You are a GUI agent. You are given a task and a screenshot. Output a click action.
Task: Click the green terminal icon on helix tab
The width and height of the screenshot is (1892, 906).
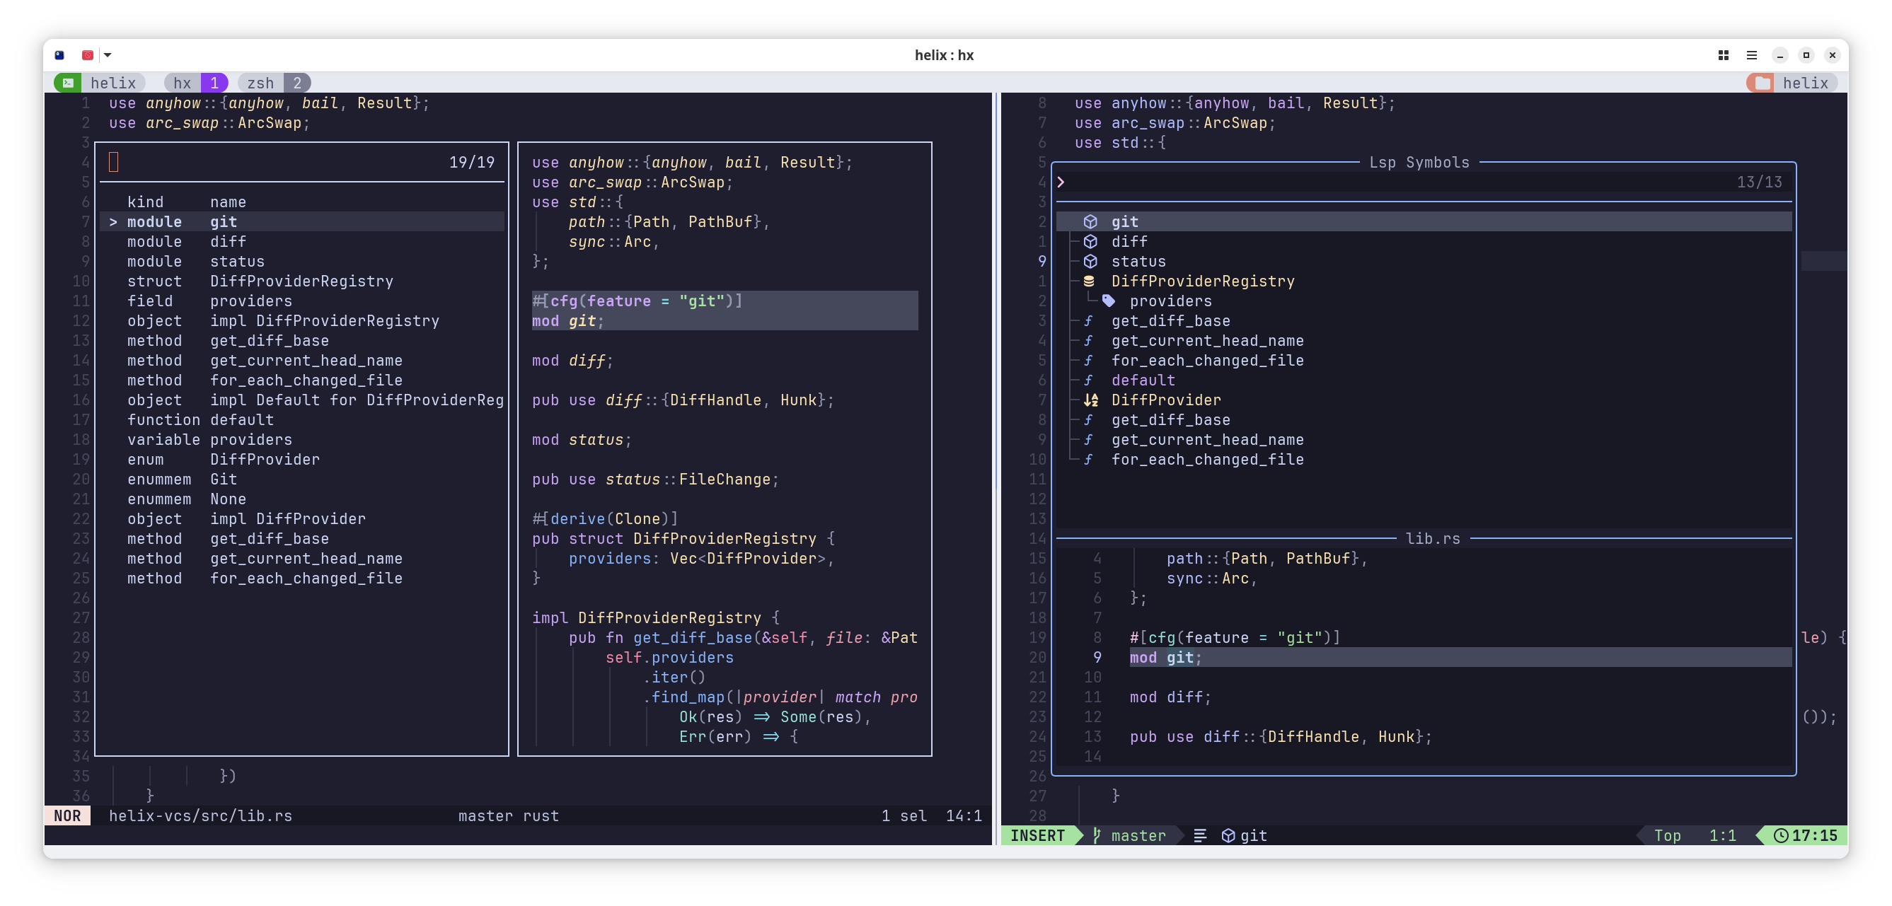click(68, 83)
